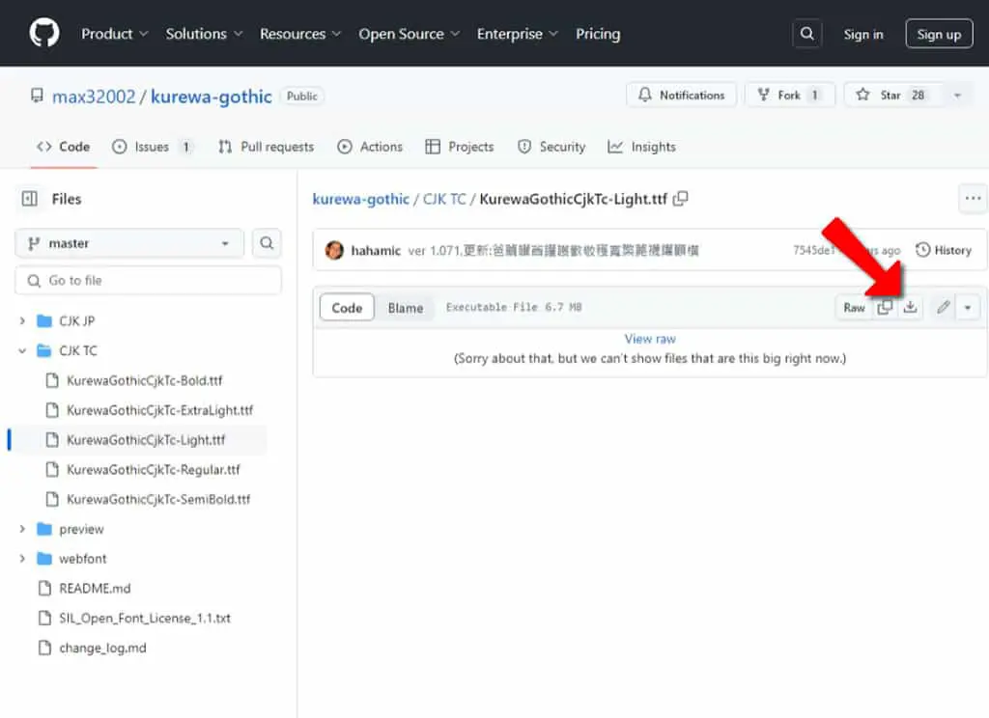Open the search magnifier in header
Image resolution: width=989 pixels, height=718 pixels.
[806, 34]
